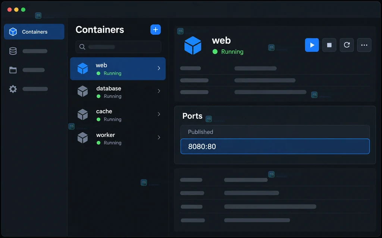Click the search magnifier icon
The height and width of the screenshot is (238, 382).
82,47
